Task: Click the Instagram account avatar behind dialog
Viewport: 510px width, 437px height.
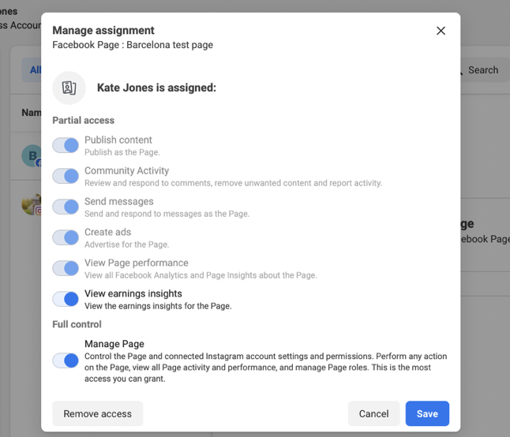Action: pos(32,204)
